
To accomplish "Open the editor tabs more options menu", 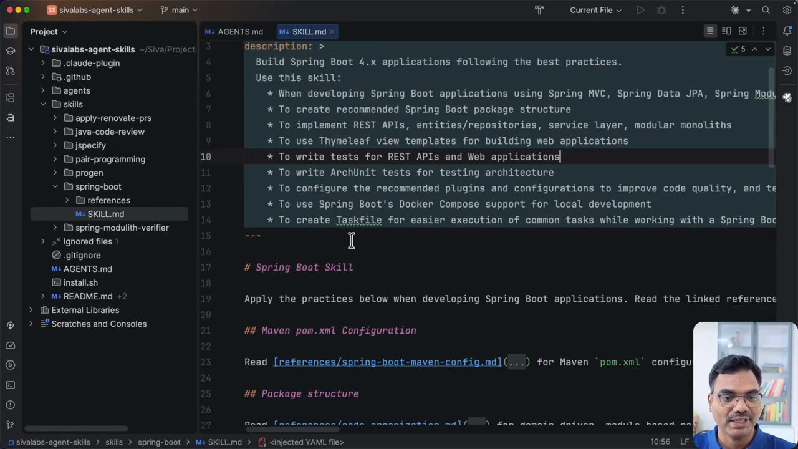I will (x=763, y=31).
